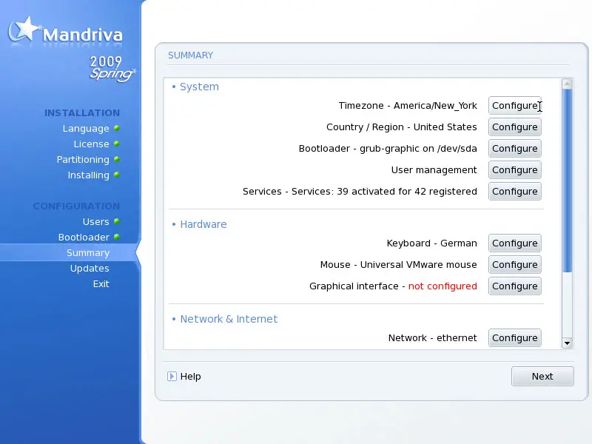Configure Country / Region United States
This screenshot has height=444, width=592.
click(x=514, y=127)
